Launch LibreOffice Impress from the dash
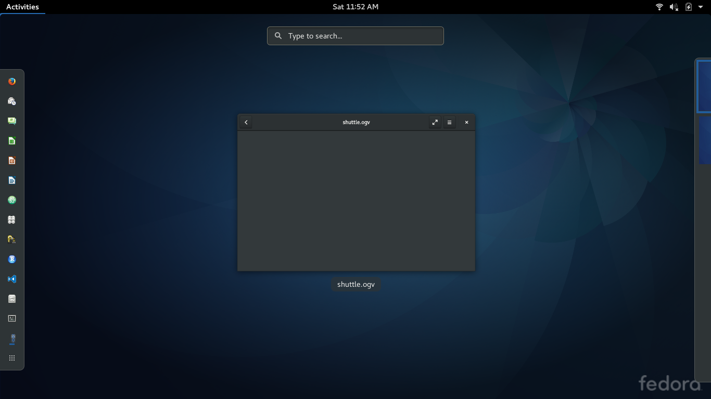This screenshot has height=399, width=711. [12, 161]
